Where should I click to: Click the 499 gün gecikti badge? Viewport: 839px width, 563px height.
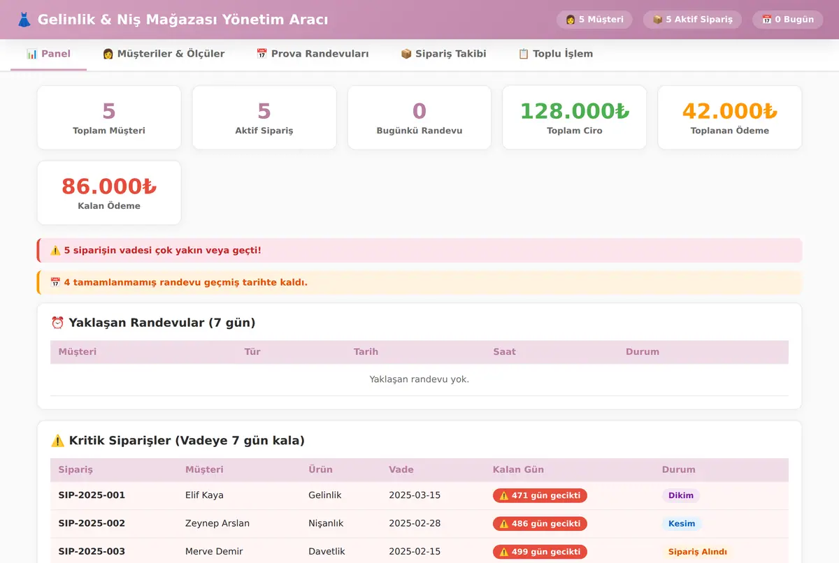pyautogui.click(x=540, y=552)
